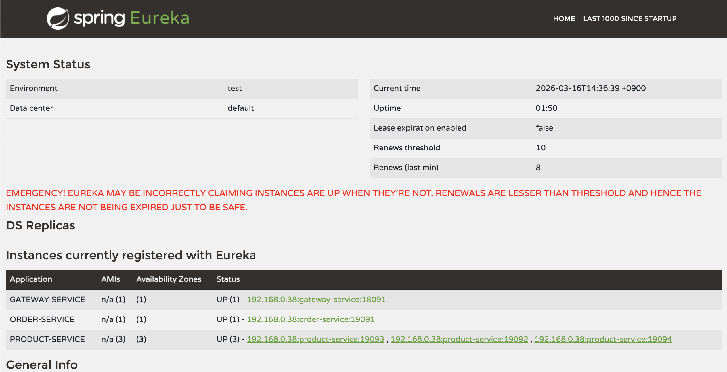This screenshot has height=372, width=727.
Task: Click the ORDER-SERVICE application name
Action: [x=42, y=319]
